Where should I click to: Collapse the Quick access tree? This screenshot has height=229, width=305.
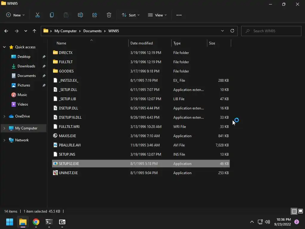(x=4, y=47)
